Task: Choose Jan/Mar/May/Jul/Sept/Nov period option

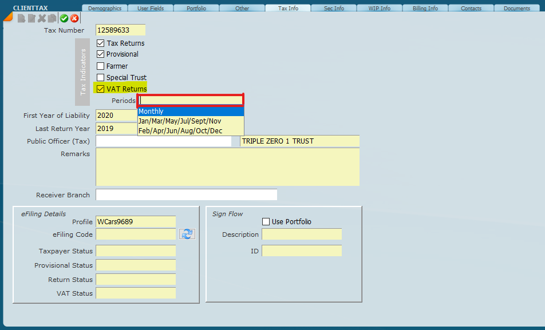Action: 190,121
